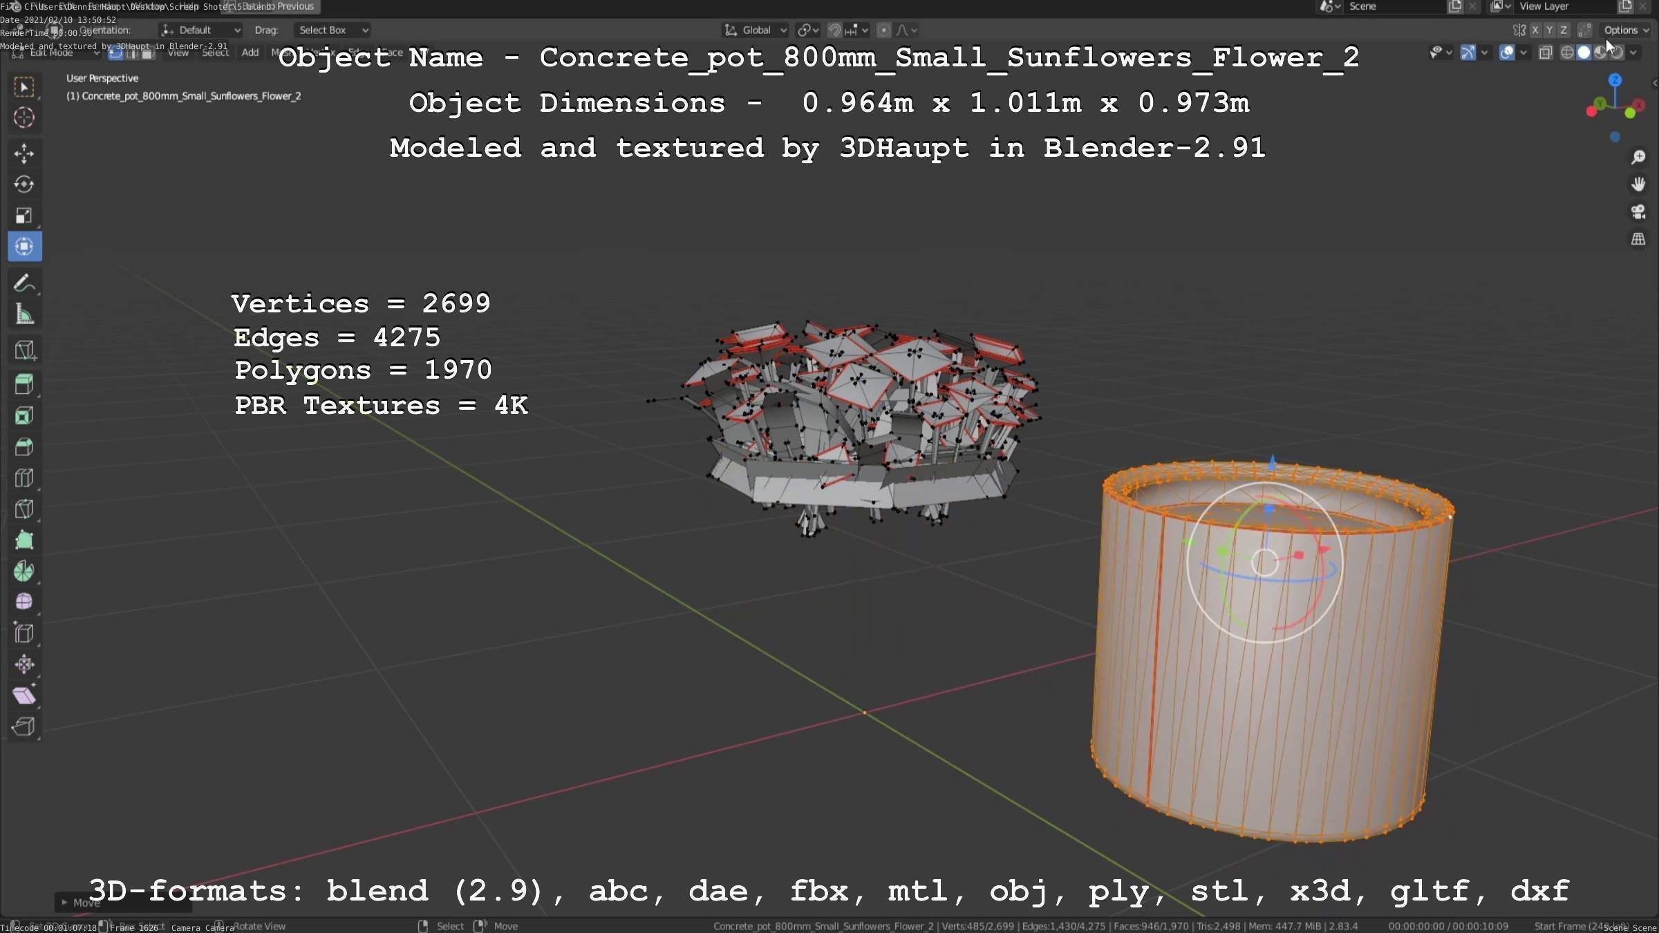Open the Select menu
1659x933 pixels.
(x=215, y=53)
